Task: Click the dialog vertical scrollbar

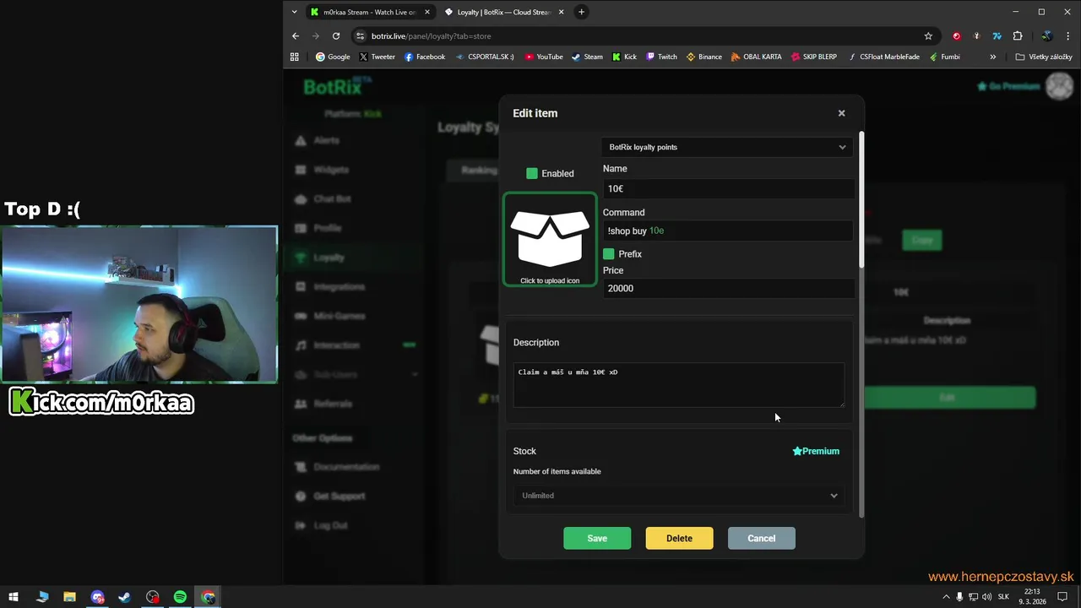Action: [861, 200]
